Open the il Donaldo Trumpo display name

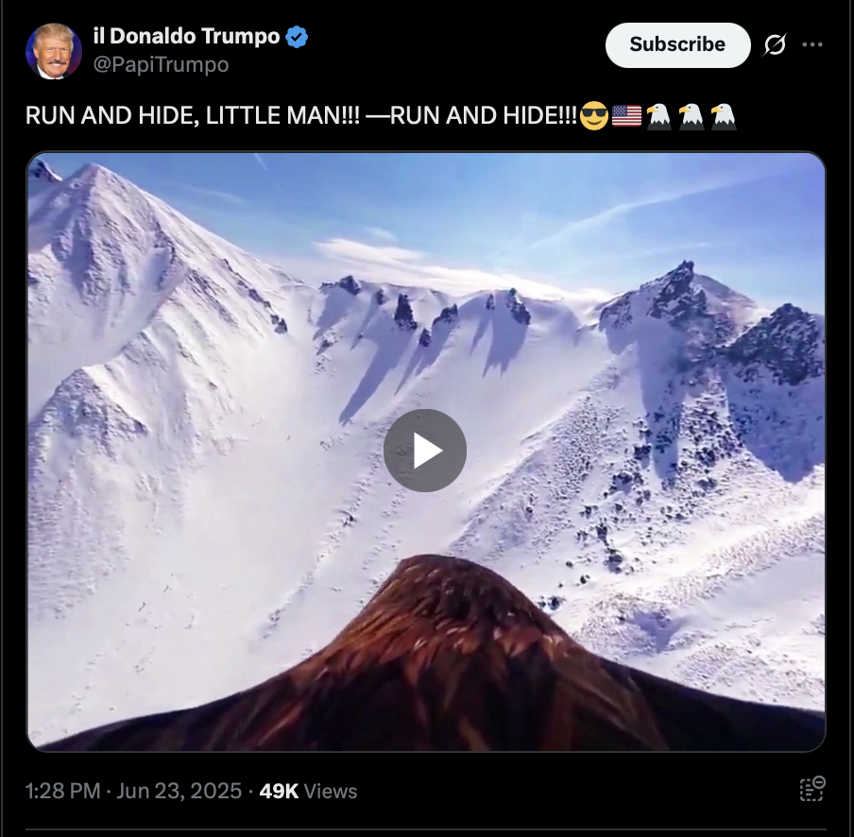[186, 37]
